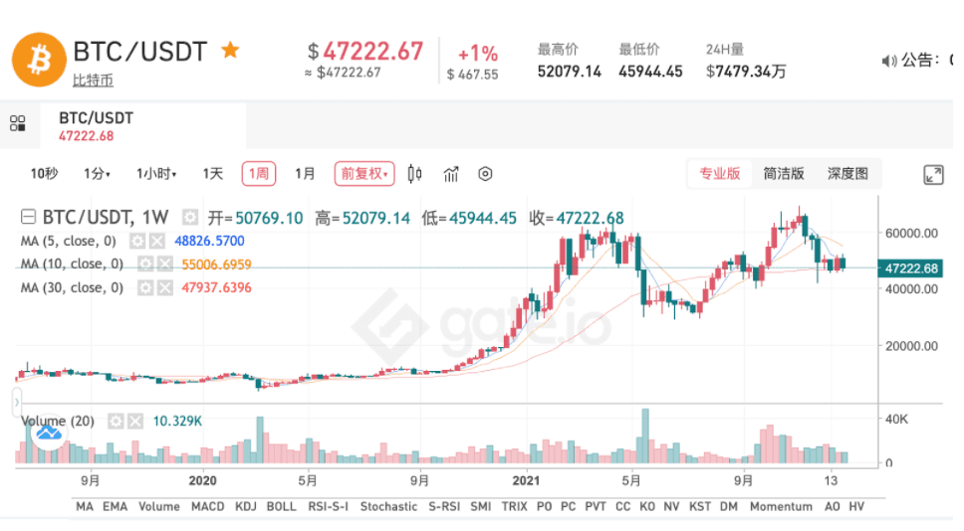
Task: Open the market grid layout icon
Action: pos(18,123)
